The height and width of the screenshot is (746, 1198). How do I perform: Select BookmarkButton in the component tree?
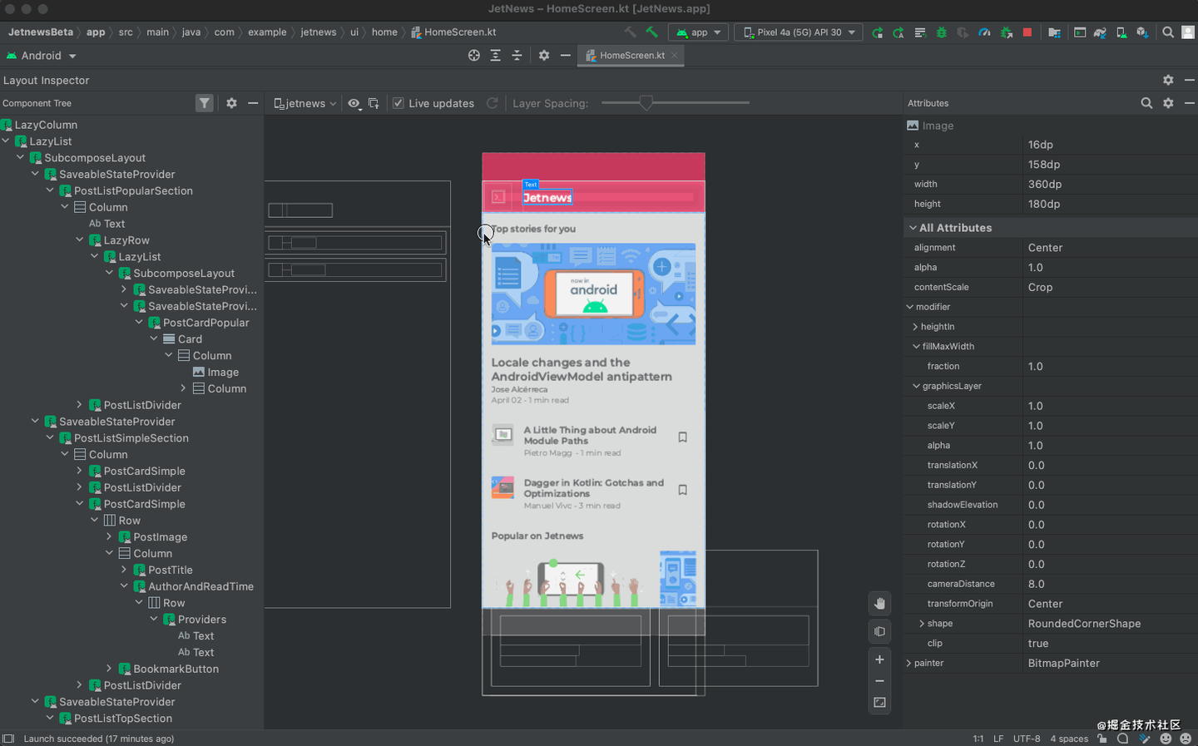pyautogui.click(x=176, y=669)
